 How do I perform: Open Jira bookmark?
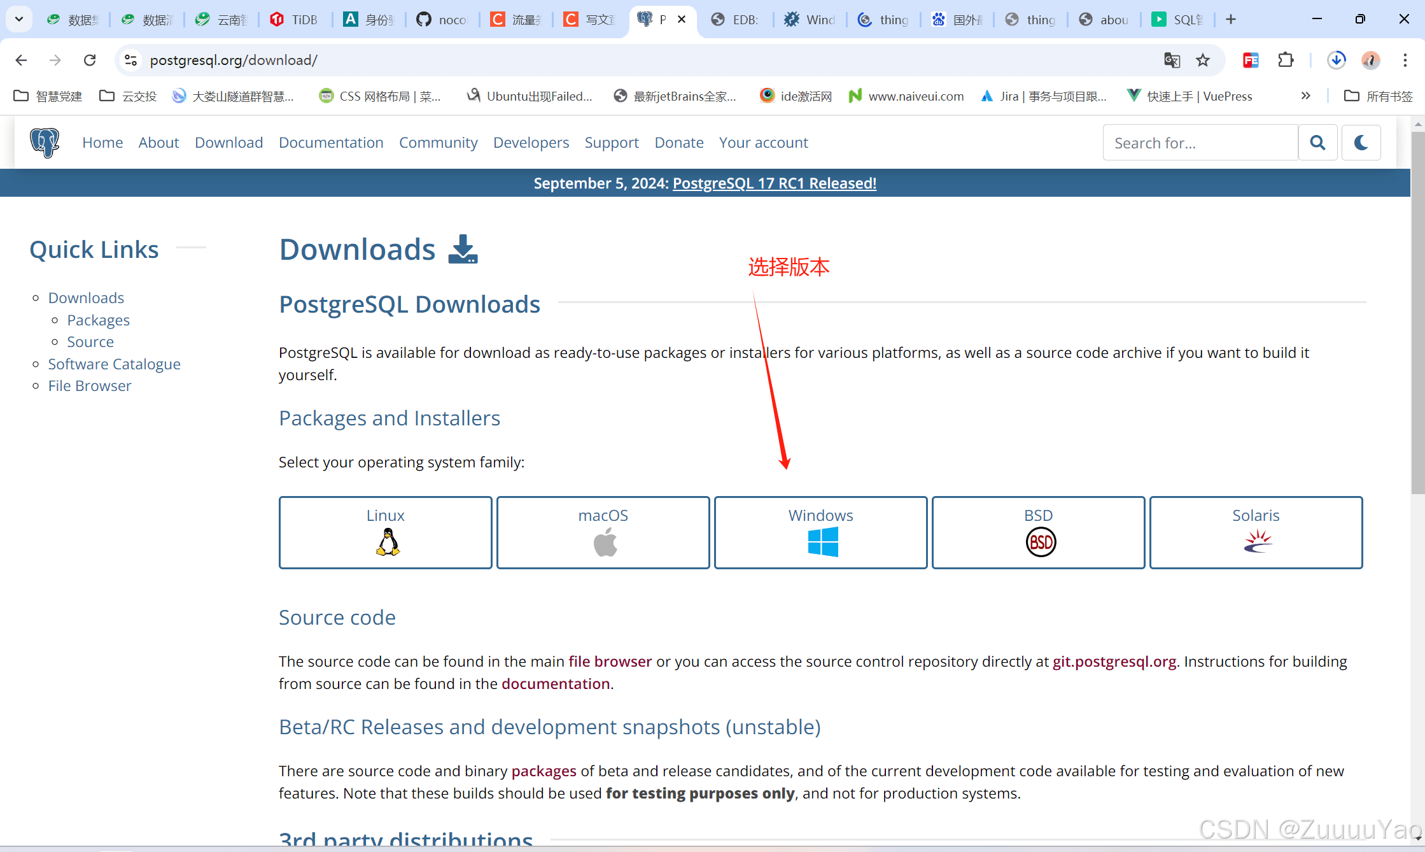[1044, 96]
